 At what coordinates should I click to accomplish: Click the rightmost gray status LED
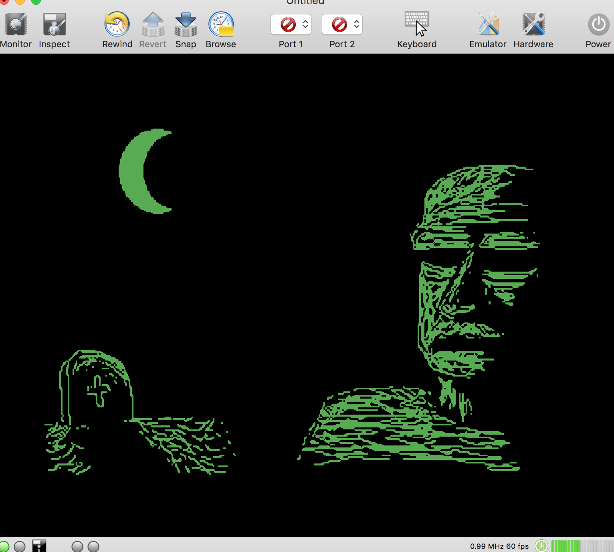pyautogui.click(x=93, y=547)
